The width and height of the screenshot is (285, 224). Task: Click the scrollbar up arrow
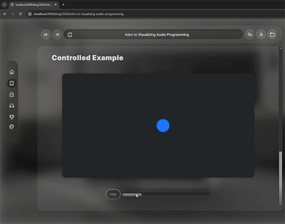pyautogui.click(x=280, y=49)
